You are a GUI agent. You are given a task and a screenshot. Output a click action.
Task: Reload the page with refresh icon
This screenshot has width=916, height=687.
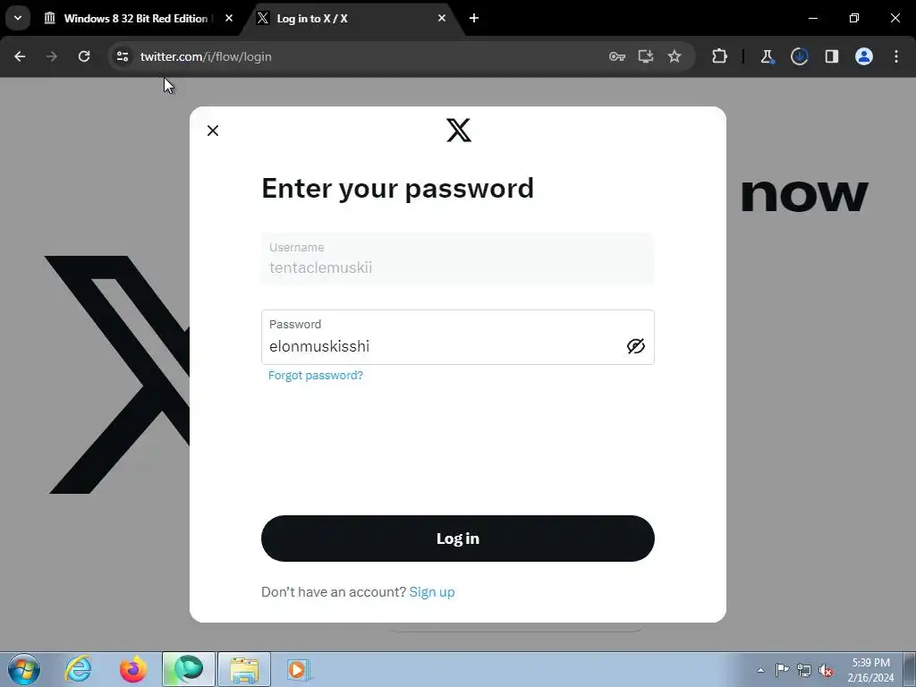pyautogui.click(x=84, y=56)
